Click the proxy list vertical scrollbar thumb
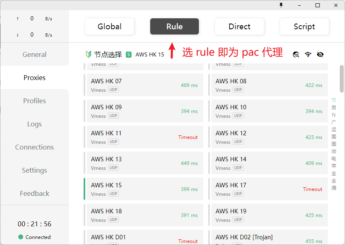Viewport: 345px width, 245px height. (x=342, y=79)
